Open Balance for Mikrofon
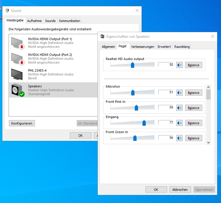This screenshot has height=203, width=221. 194,93
